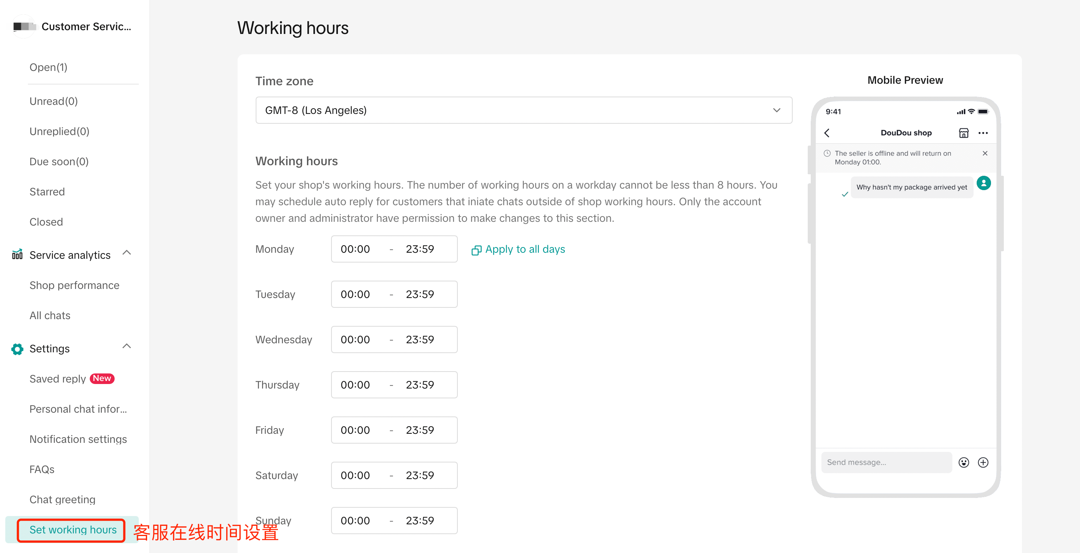The image size is (1080, 553).
Task: Click the three-dots menu in mobile preview
Action: [x=983, y=133]
